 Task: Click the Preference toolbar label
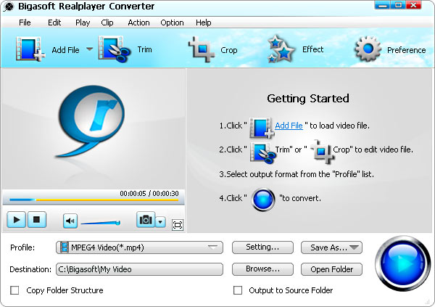tap(407, 50)
